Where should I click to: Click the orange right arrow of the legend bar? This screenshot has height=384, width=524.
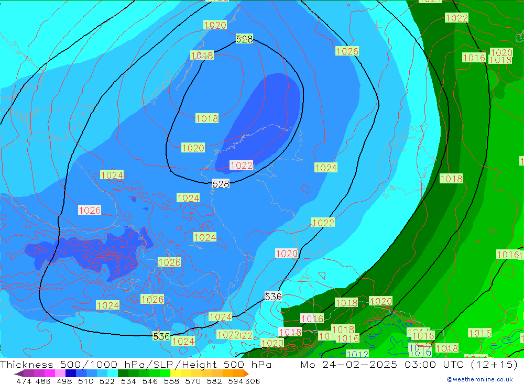(x=246, y=374)
